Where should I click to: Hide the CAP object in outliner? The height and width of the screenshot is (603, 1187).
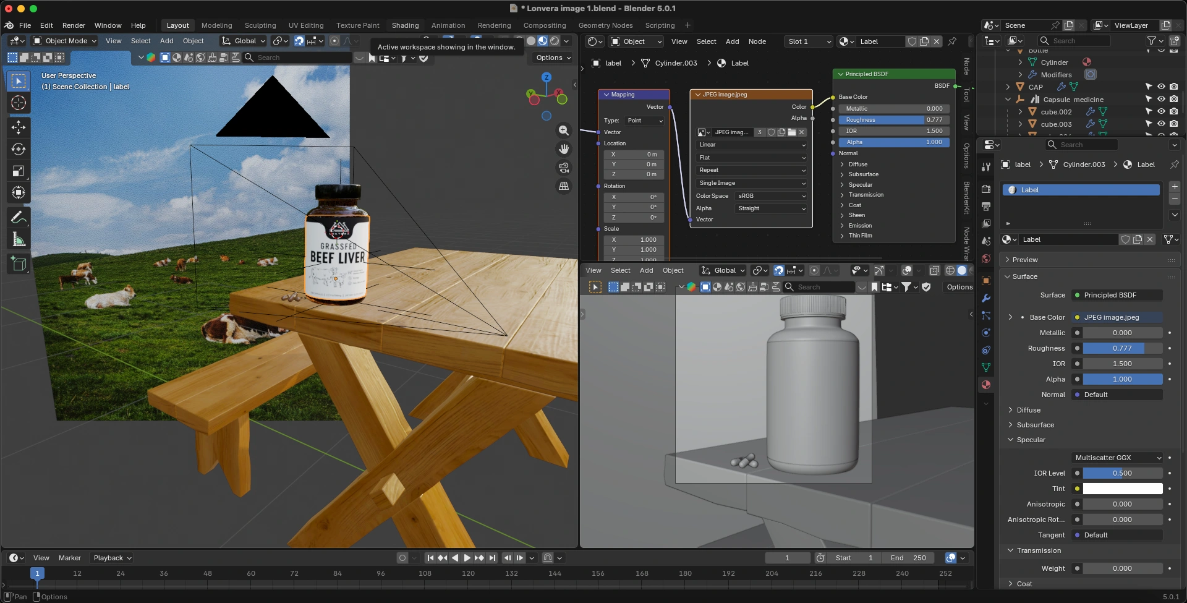coord(1161,87)
